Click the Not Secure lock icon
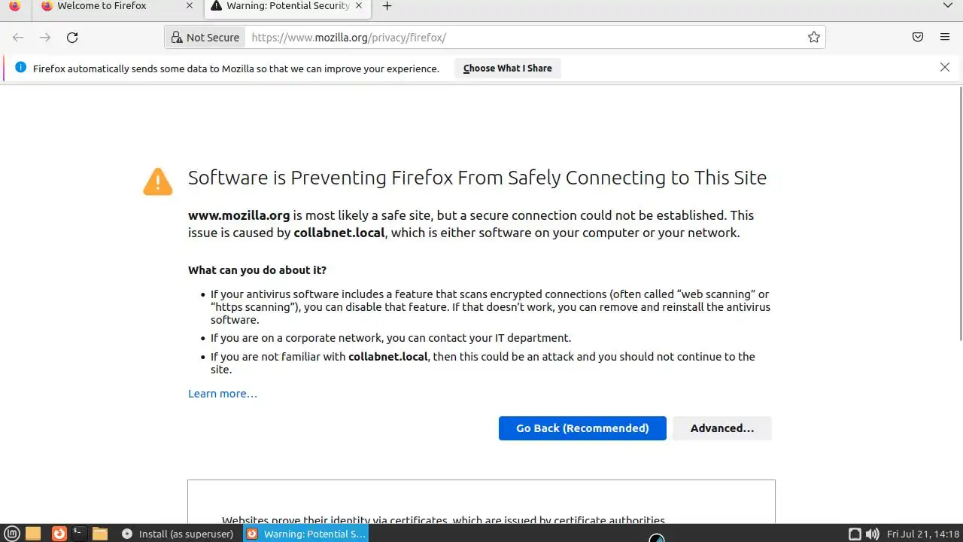Screen dimensions: 963x542 pos(177,38)
